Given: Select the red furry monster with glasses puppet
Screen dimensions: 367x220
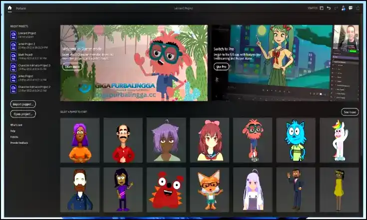Looking at the screenshot, I should pos(253,140).
